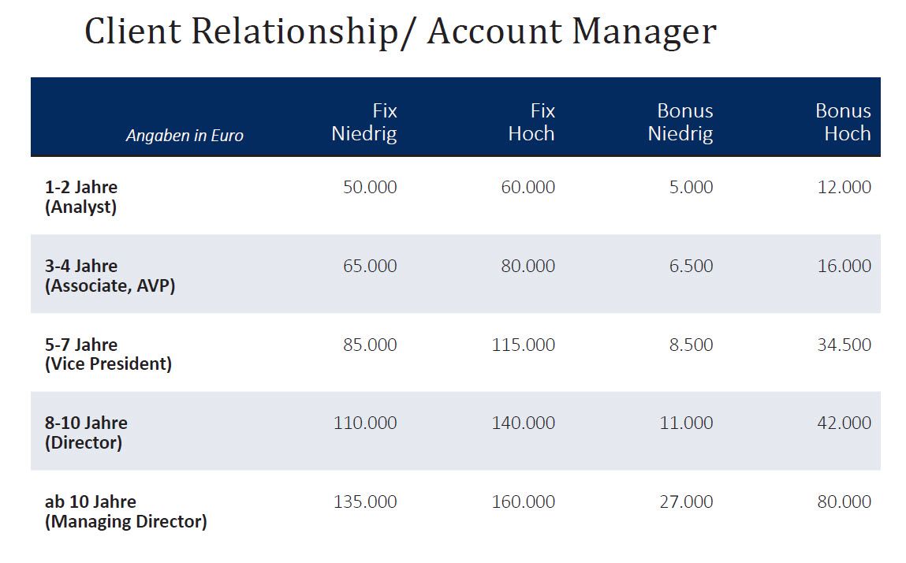This screenshot has width=906, height=563.
Task: Select the Associate Bonus Niedrig value 6.500
Action: [x=691, y=267]
